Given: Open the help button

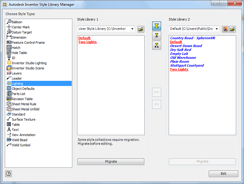Looking at the screenshot, I should pyautogui.click(x=8, y=173).
